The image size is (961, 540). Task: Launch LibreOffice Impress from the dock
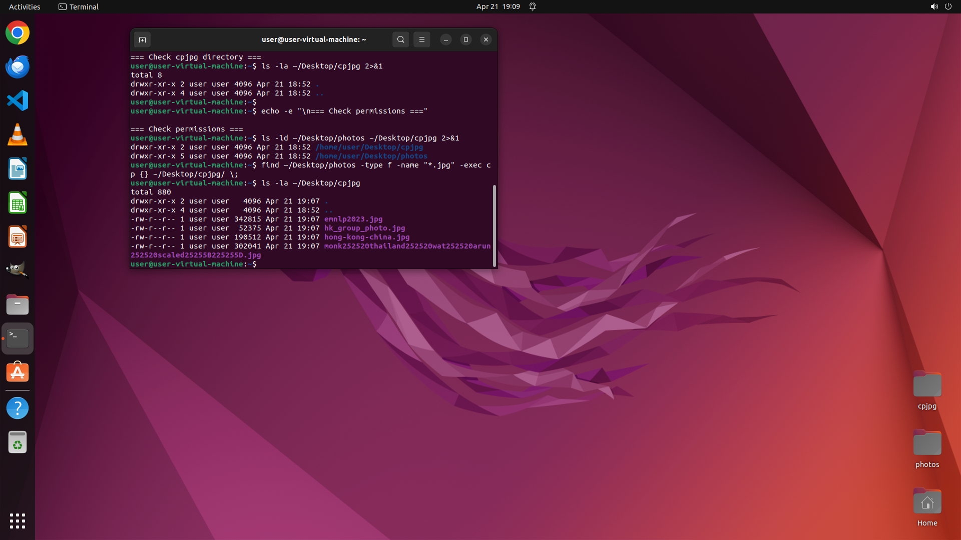[18, 237]
